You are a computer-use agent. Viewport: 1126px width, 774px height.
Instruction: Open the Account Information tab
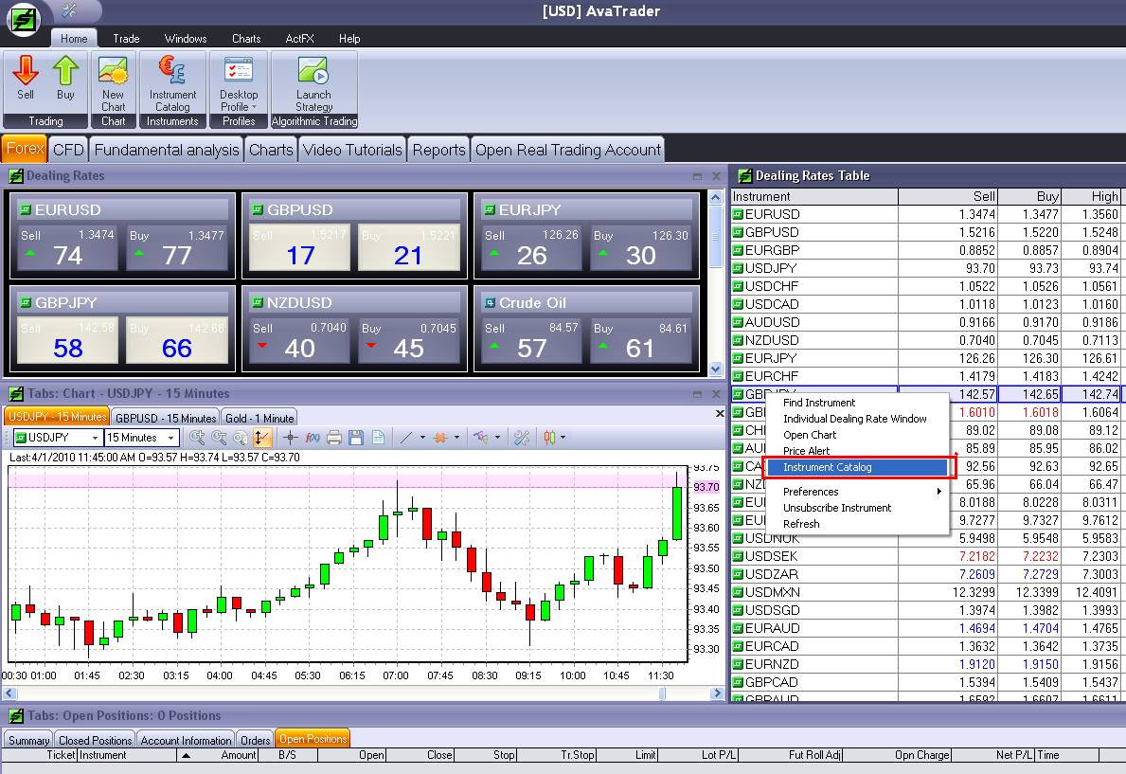tap(186, 740)
